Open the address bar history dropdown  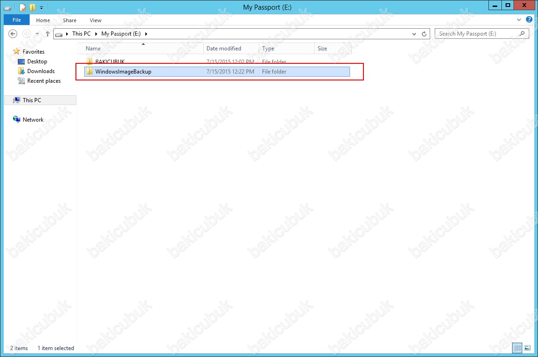414,34
